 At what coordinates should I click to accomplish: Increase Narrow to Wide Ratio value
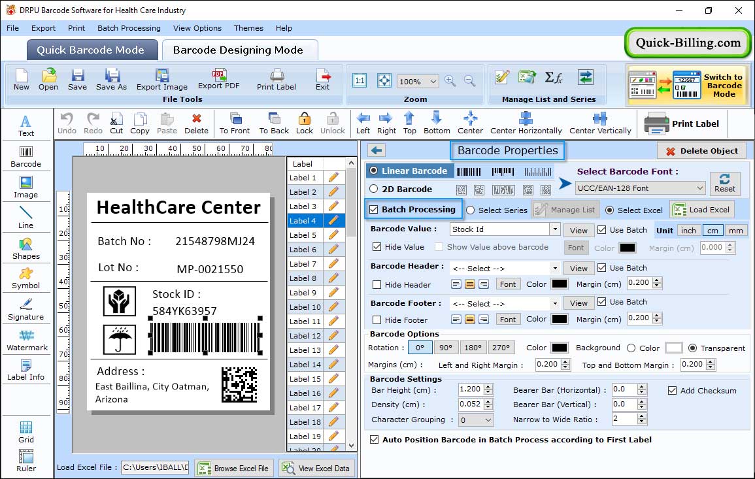tap(642, 416)
